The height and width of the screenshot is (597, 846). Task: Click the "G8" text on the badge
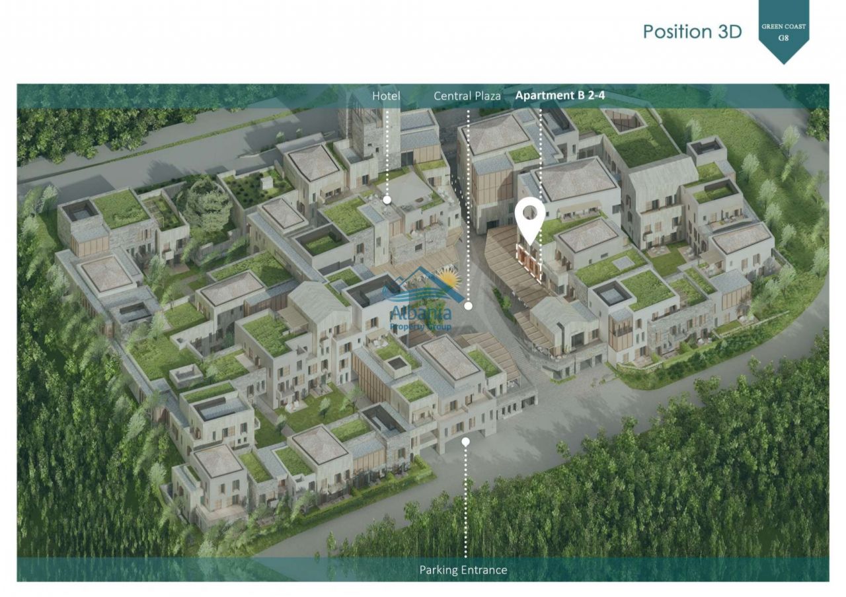pyautogui.click(x=783, y=38)
